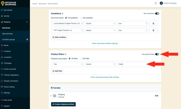Open equals dropdown in VIP Fragile row

point(100,30)
